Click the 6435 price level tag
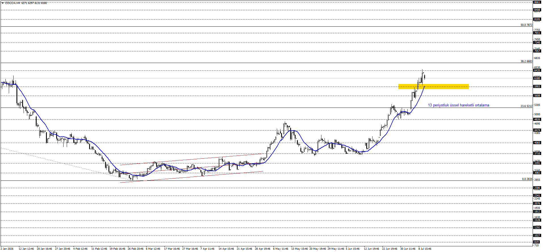Viewport: 544px width, 252px height. [x=537, y=70]
